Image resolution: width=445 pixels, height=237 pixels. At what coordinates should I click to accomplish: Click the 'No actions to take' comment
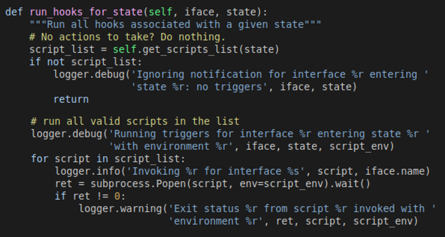click(128, 37)
